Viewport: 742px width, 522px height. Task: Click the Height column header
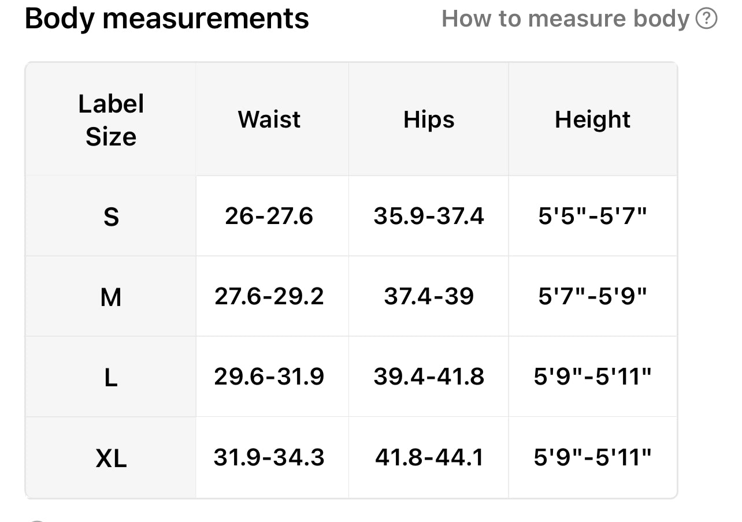592,120
